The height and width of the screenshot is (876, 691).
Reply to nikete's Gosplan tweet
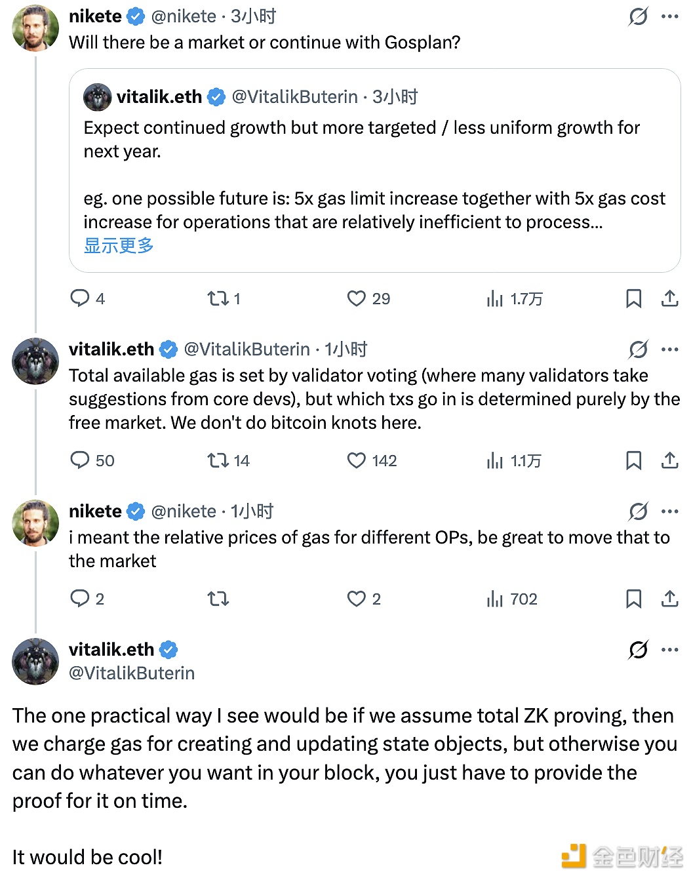(x=80, y=299)
